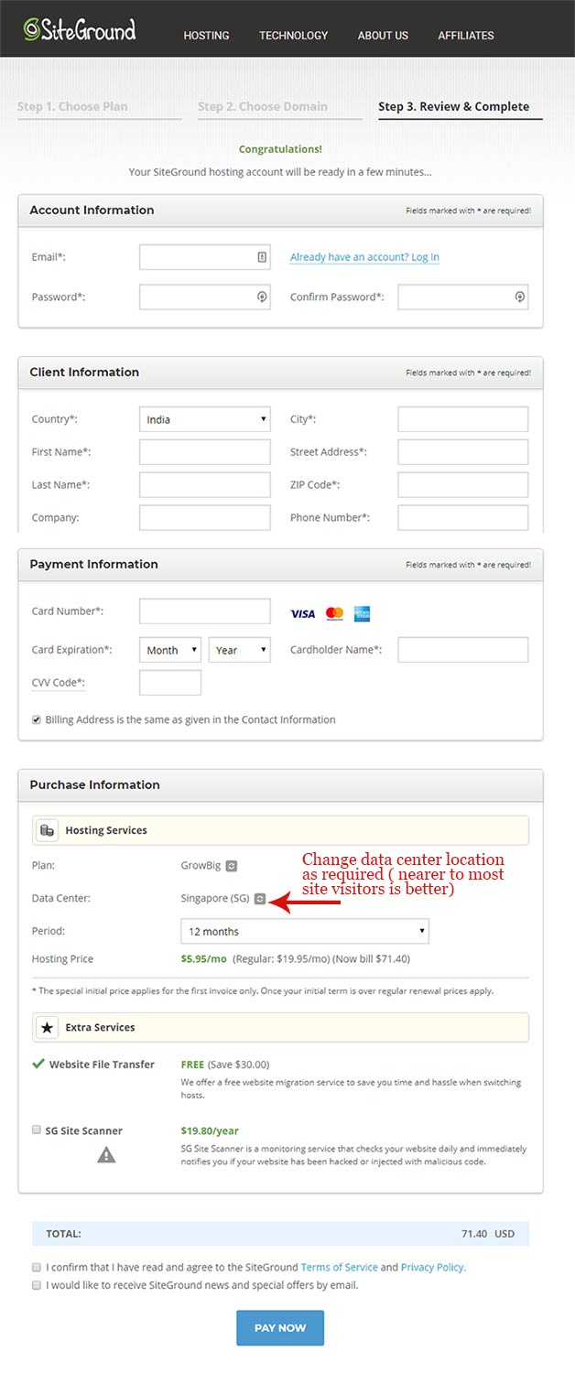Click the Hosting Services section icon
Image resolution: width=575 pixels, height=1373 pixels.
coord(47,830)
